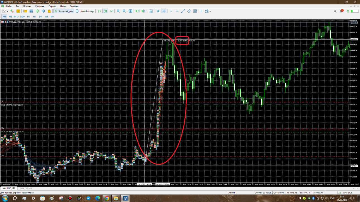
Task: Toggle the Алготрейдинг button
Action: [64, 11]
